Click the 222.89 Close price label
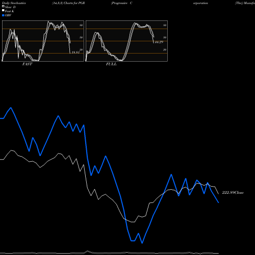 (233, 193)
